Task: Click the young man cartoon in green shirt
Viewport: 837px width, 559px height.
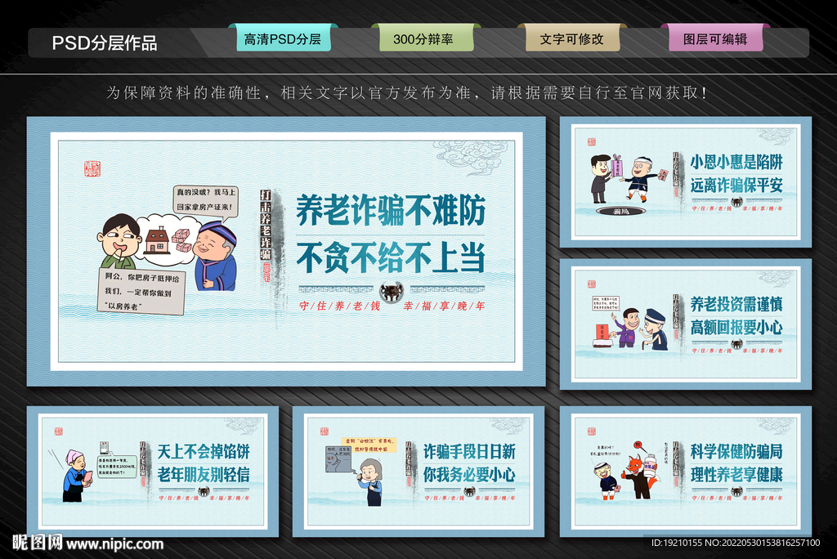Action: tap(119, 241)
